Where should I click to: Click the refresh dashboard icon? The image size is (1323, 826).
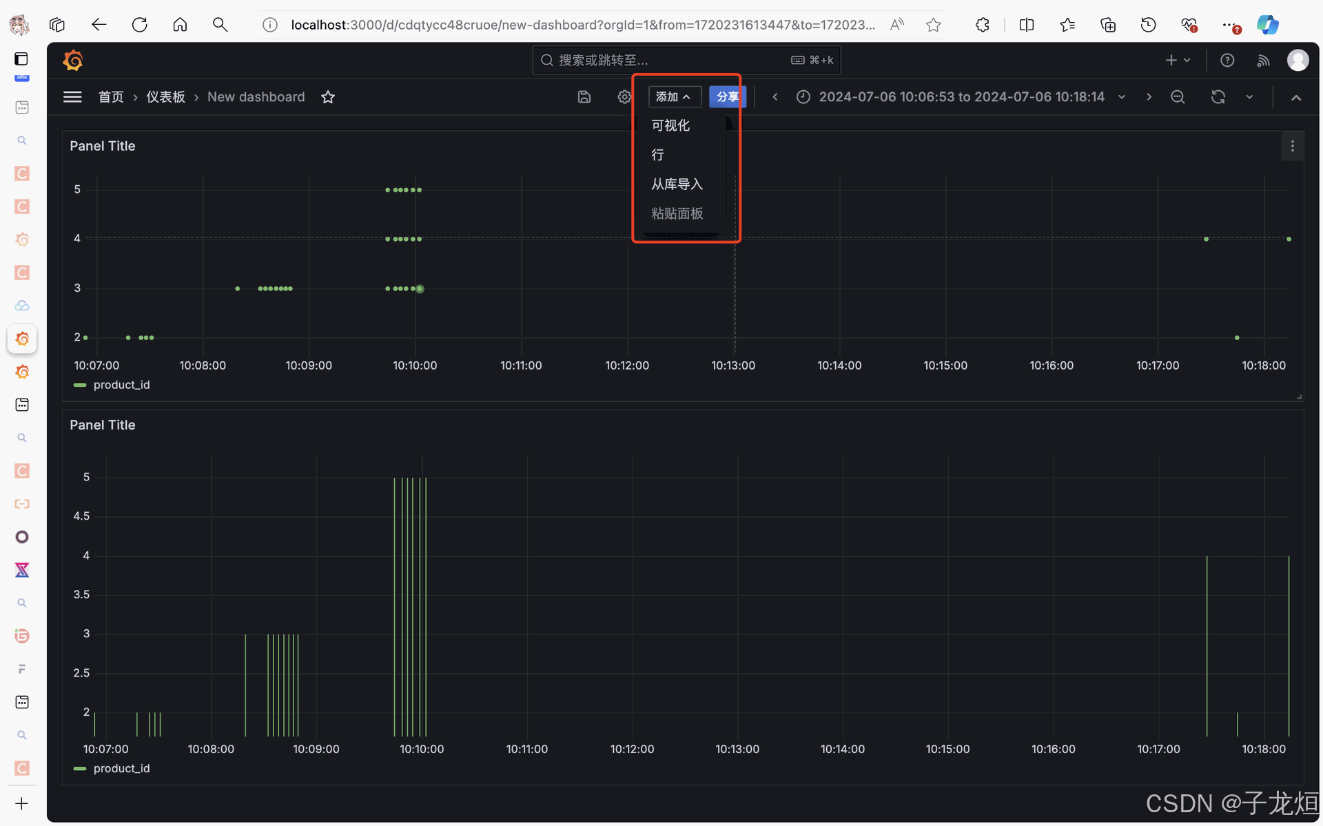(1218, 97)
